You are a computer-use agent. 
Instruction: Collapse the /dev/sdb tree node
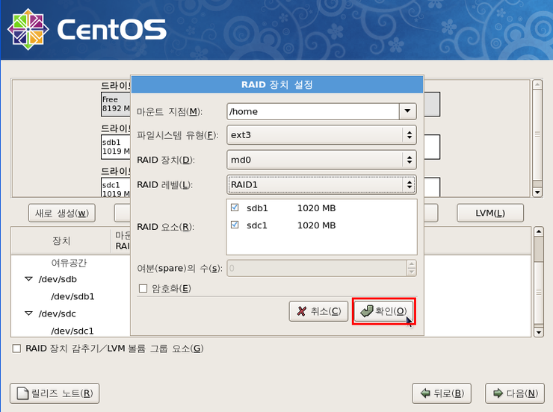pos(28,279)
